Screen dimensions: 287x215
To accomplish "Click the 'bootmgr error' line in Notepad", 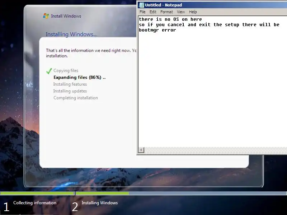I will (157, 30).
